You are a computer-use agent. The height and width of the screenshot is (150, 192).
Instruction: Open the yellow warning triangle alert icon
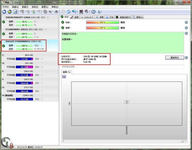[x=10, y=12]
